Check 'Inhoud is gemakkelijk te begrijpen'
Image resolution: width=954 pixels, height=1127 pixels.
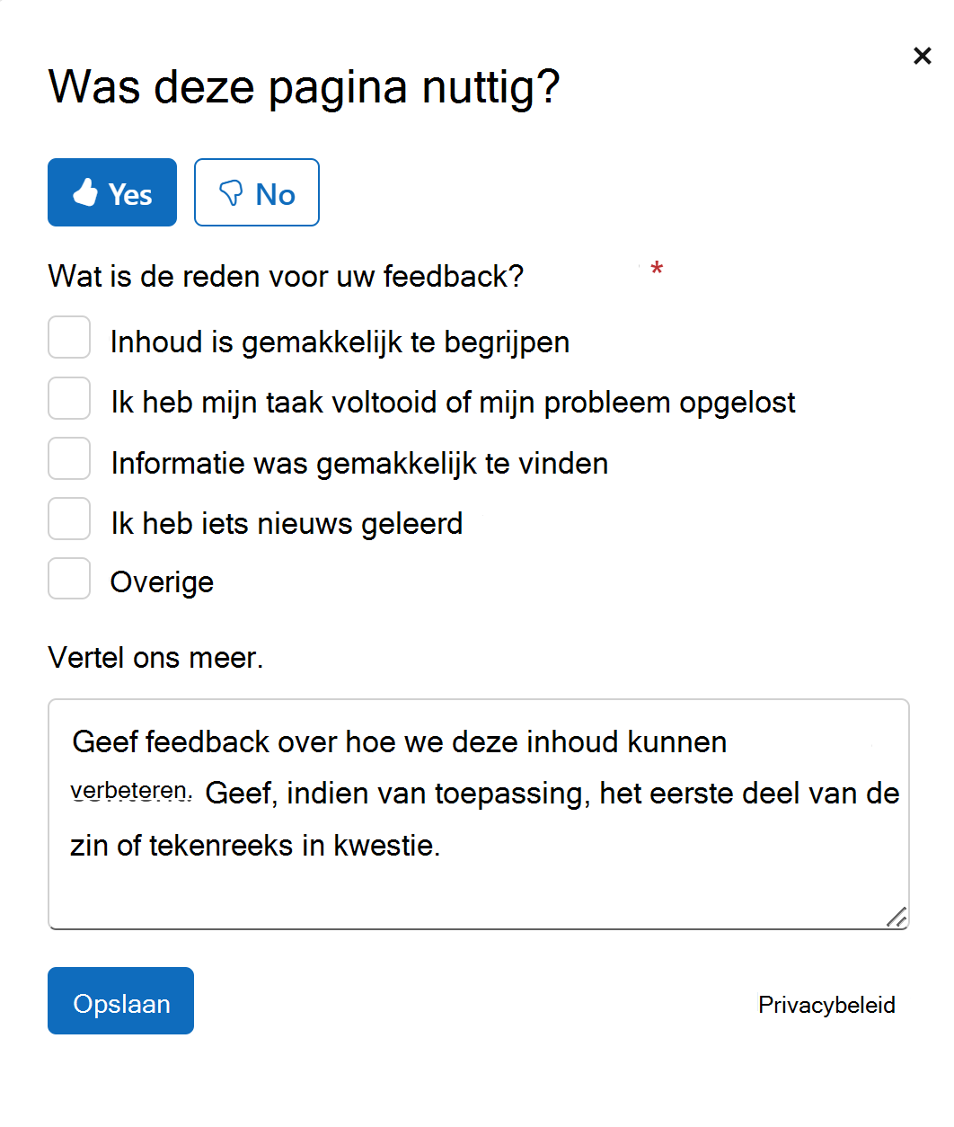68,337
